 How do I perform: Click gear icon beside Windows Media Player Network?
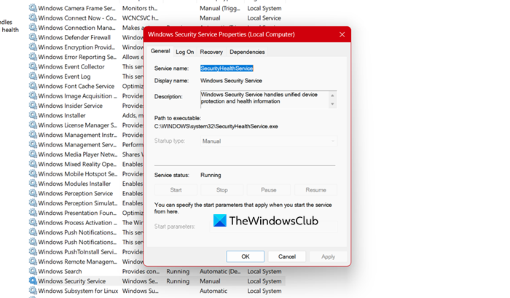[x=33, y=154]
